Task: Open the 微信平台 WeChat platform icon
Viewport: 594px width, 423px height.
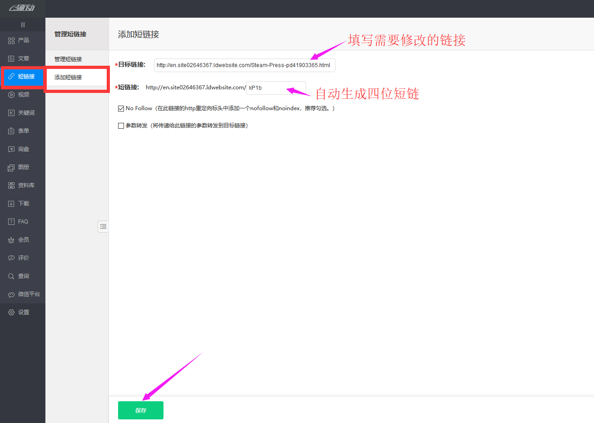Action: click(x=11, y=294)
